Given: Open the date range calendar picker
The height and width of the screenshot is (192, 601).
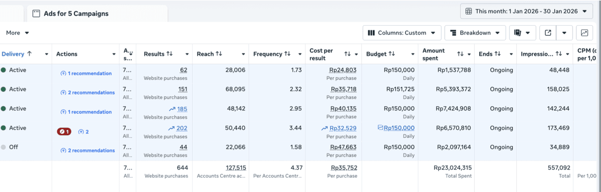Looking at the screenshot, I should [x=526, y=11].
